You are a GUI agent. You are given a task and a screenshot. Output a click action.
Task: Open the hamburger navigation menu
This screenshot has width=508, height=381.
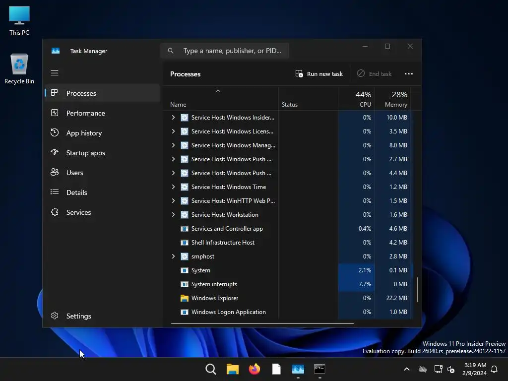coord(55,73)
